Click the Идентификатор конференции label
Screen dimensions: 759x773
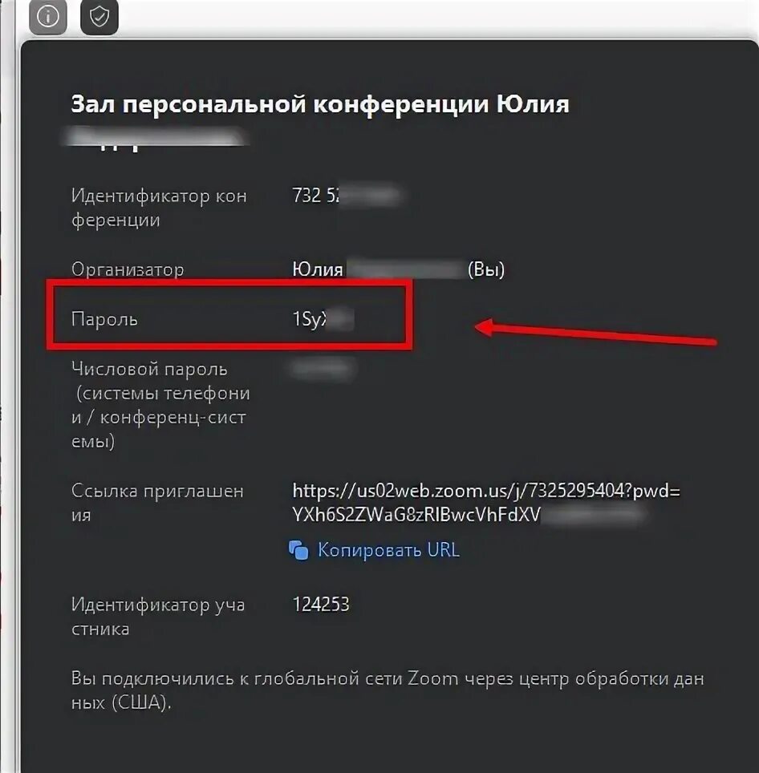(159, 208)
